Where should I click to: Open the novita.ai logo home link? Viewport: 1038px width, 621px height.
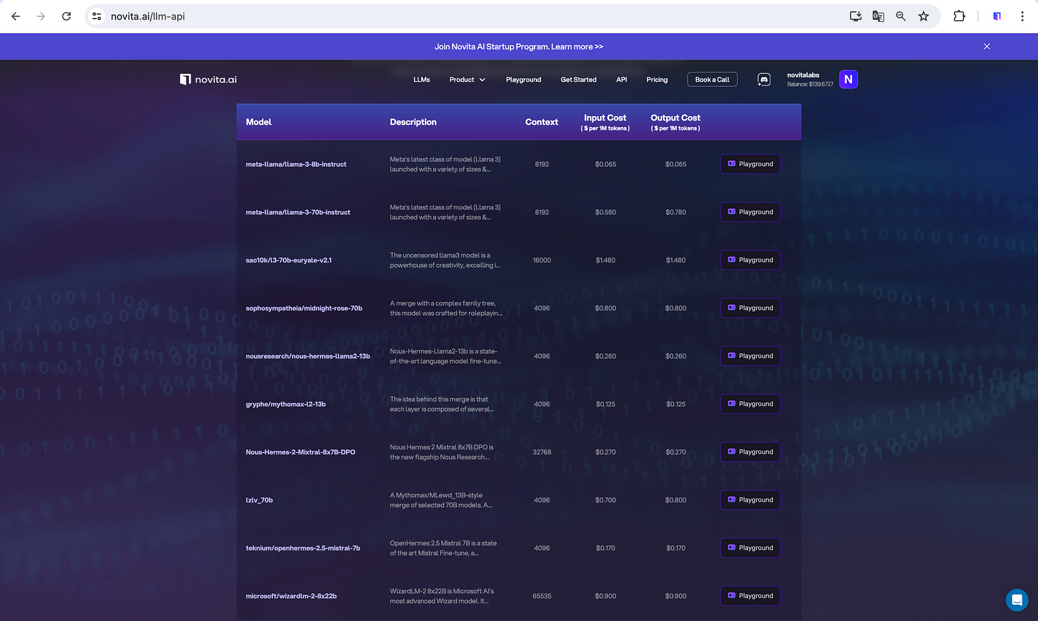click(x=208, y=79)
